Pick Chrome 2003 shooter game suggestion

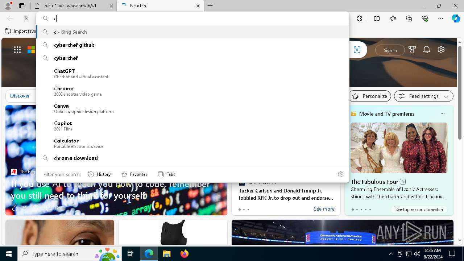tap(193, 91)
